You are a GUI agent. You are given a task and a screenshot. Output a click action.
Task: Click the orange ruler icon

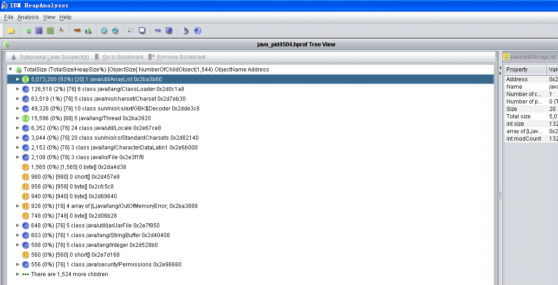77,31
